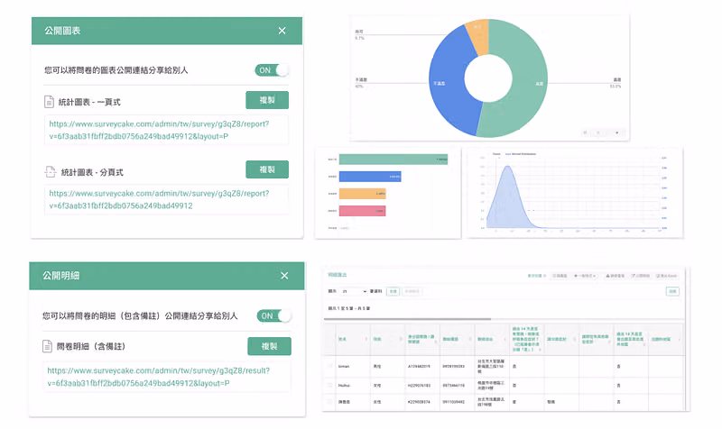The image size is (722, 429).
Task: Select the checkbox for the third table row
Action: (329, 401)
